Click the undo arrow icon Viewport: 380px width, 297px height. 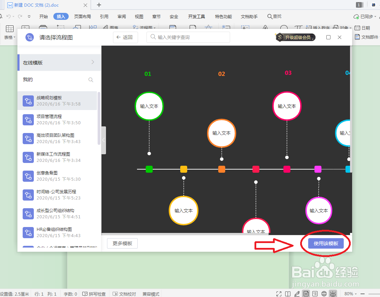coord(8,16)
